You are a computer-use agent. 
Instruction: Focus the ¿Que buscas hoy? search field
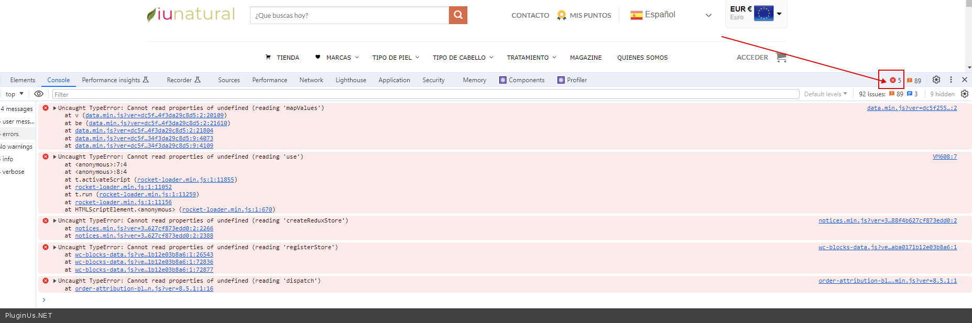(x=350, y=15)
